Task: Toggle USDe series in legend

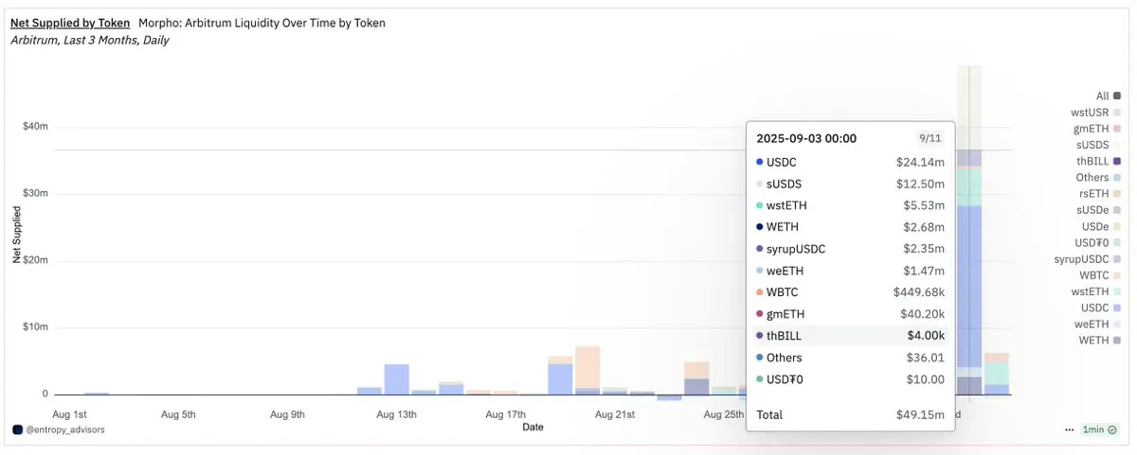Action: [1102, 226]
